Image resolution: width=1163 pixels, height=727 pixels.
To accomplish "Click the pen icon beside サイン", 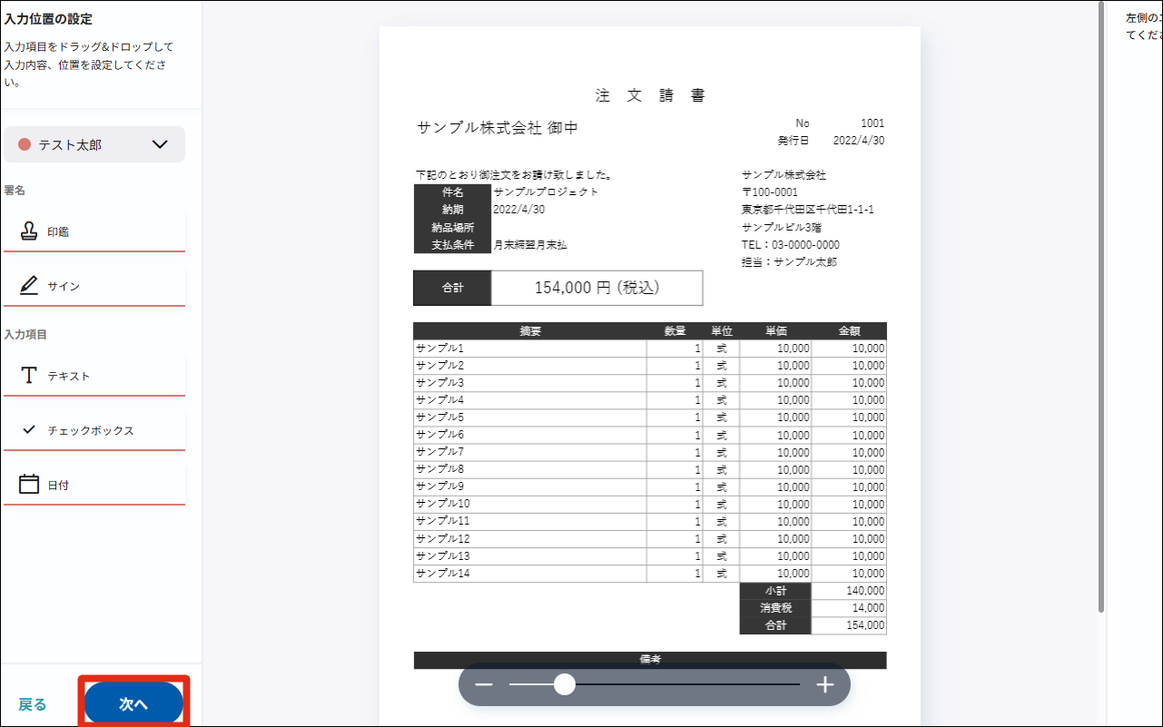I will pyautogui.click(x=29, y=286).
